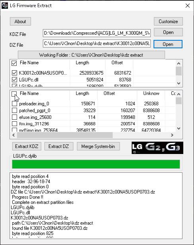Click the Working Folder path button

coord(91,55)
